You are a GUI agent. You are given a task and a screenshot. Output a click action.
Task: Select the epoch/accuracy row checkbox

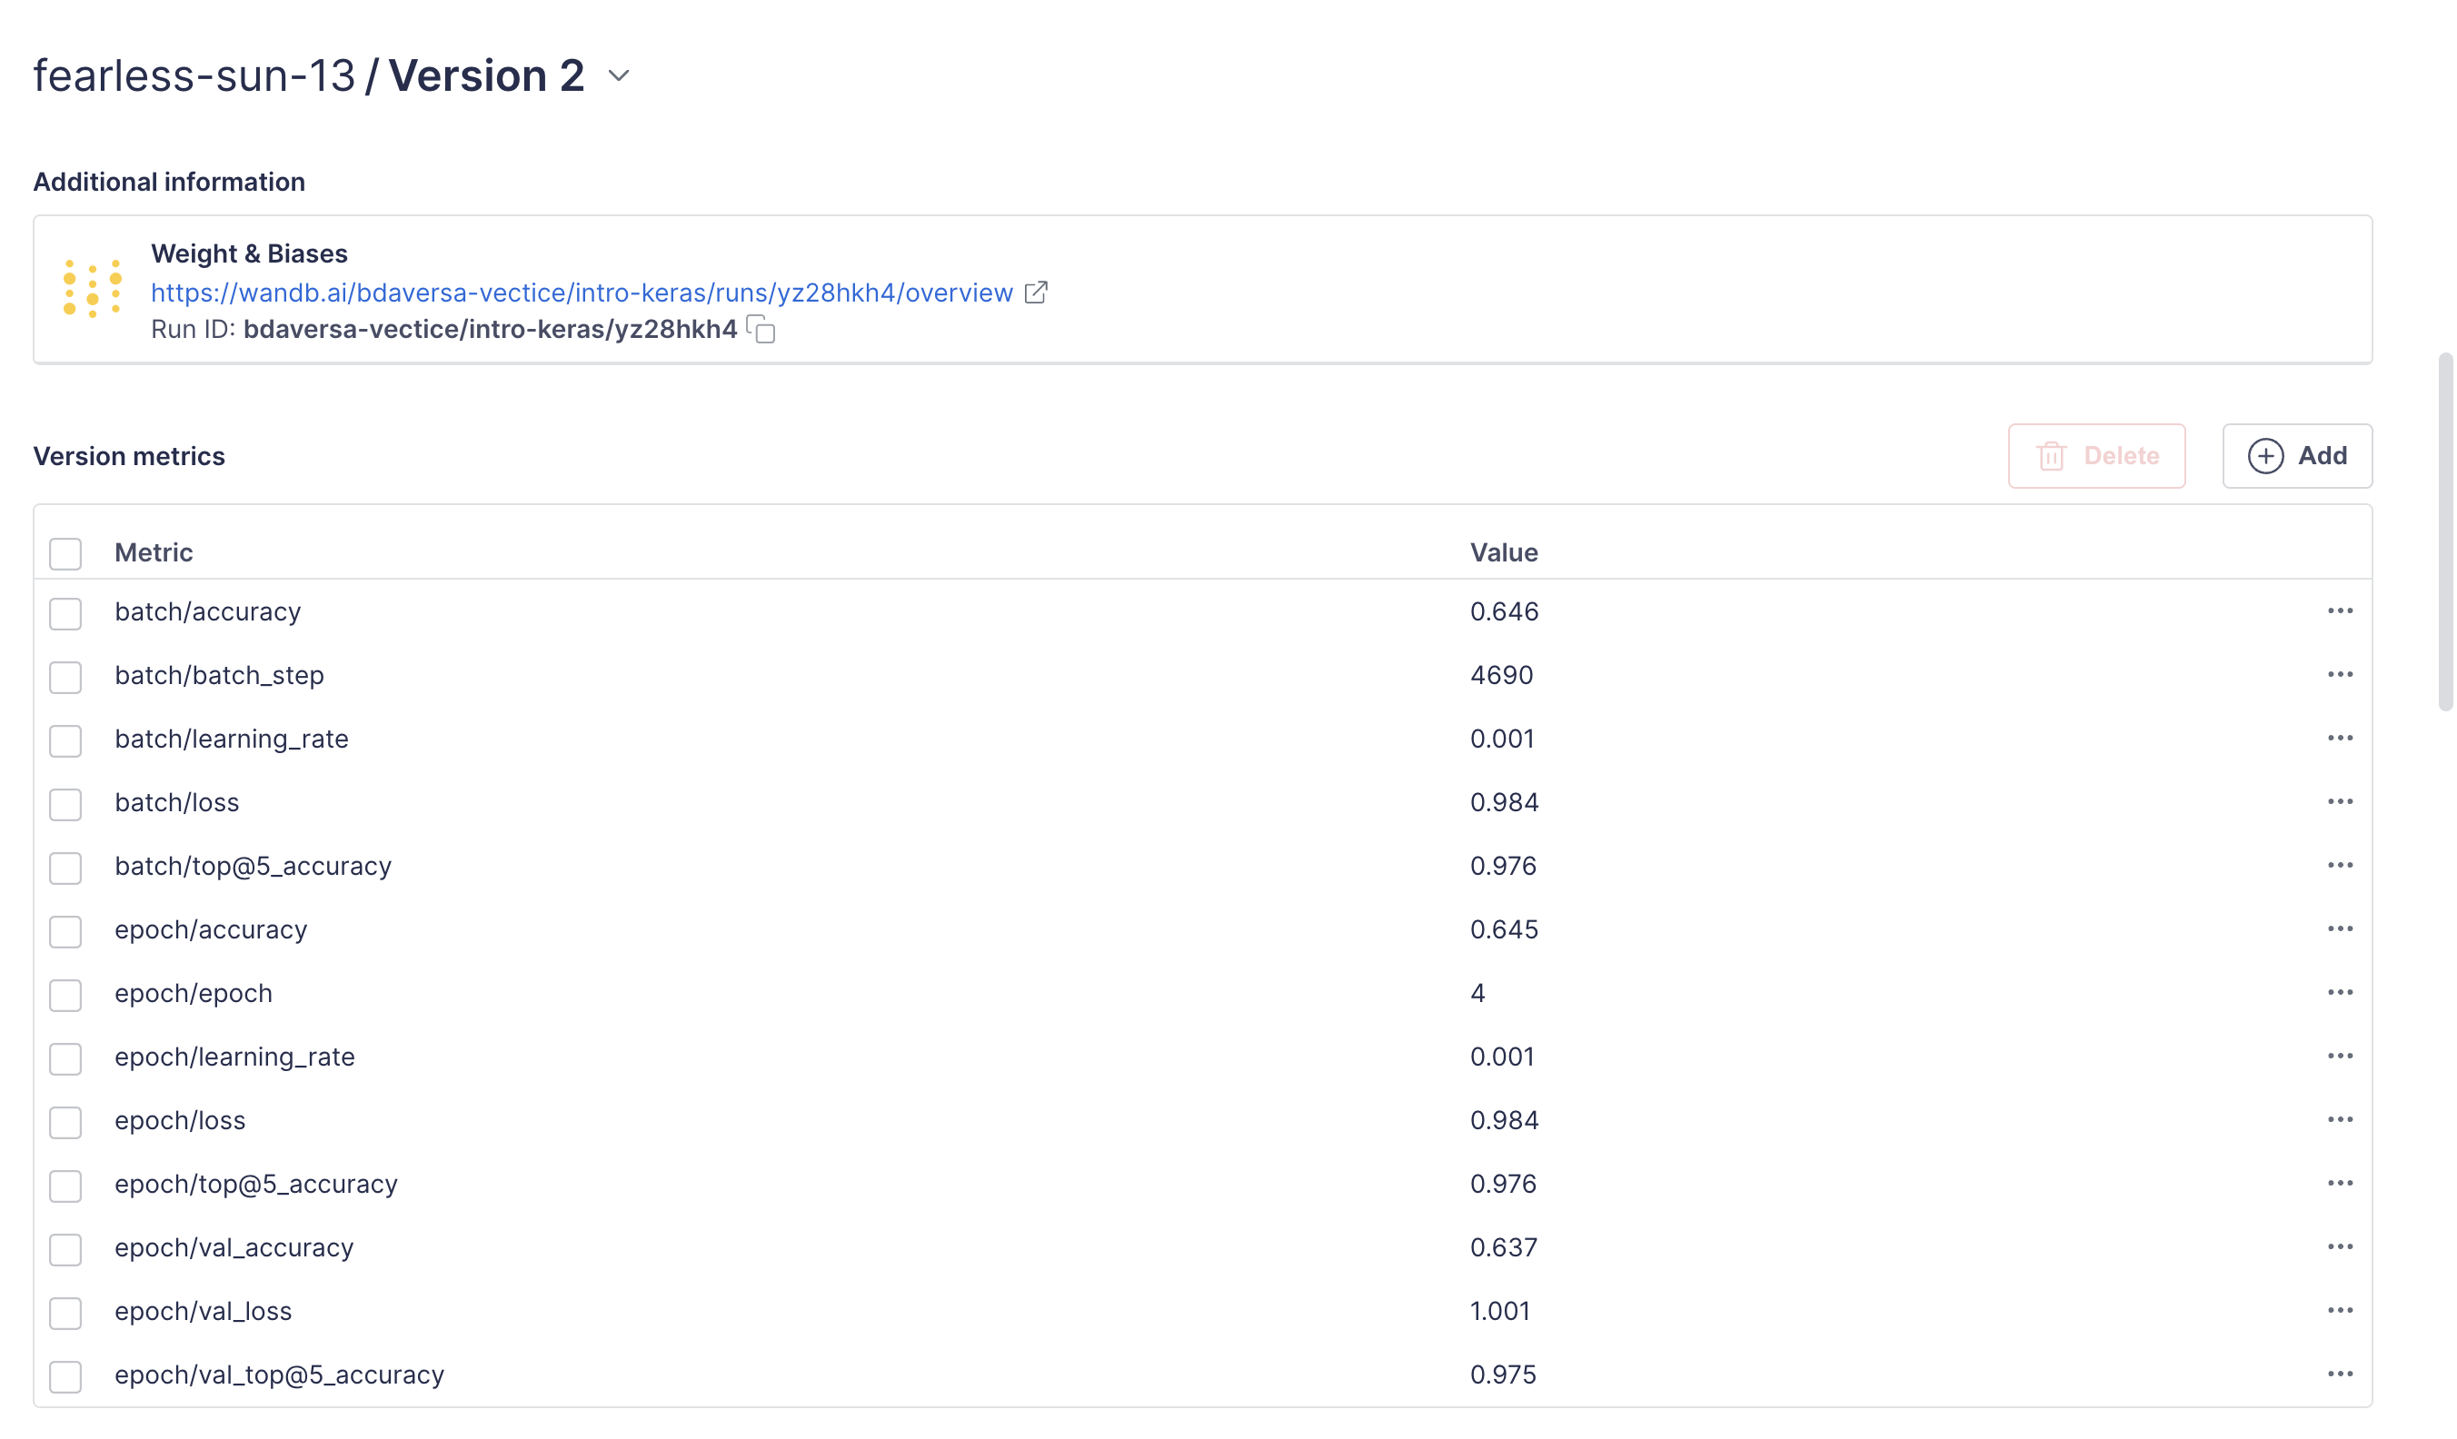click(x=65, y=931)
